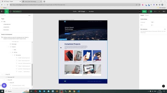
Task: Click the layers panel scrollbar
Action: [32, 75]
